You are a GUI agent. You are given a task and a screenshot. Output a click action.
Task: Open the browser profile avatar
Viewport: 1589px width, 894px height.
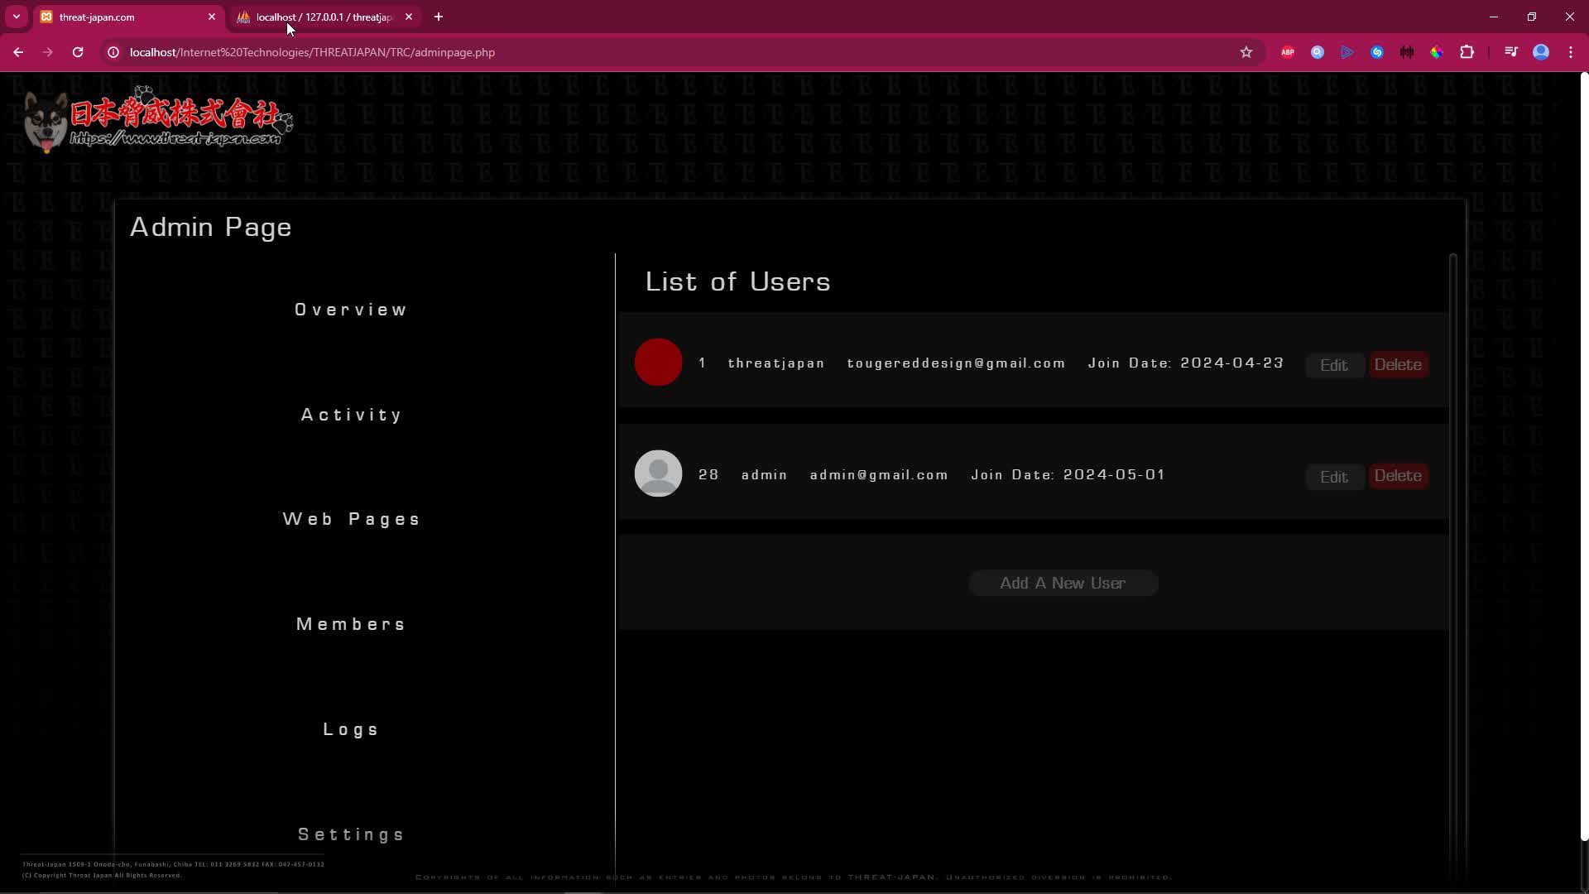pyautogui.click(x=1541, y=51)
